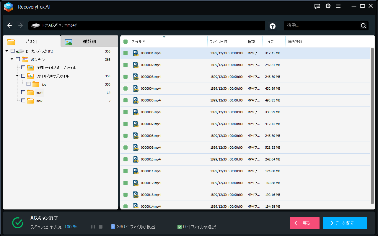Click the search magnifier icon

coord(364,26)
